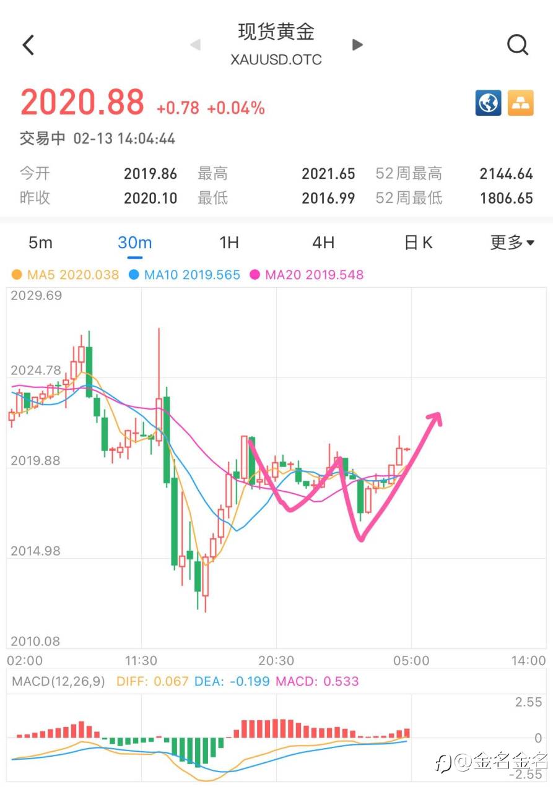The width and height of the screenshot is (553, 792).
Task: Go to previous instrument arrow
Action: pyautogui.click(x=195, y=45)
